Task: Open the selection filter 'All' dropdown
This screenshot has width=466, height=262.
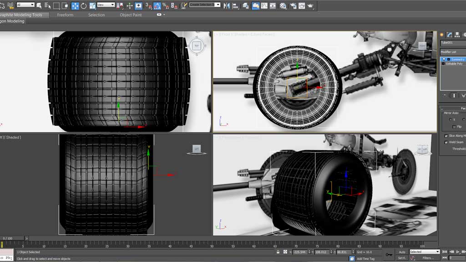Action: click(25, 5)
